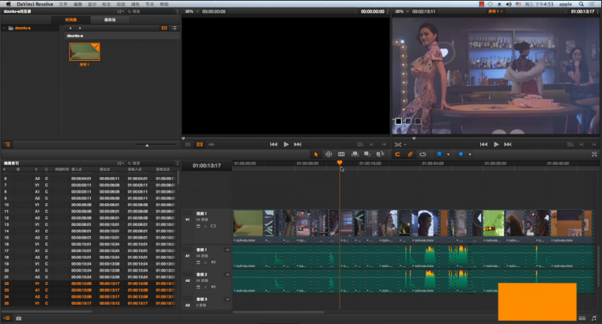
Task: Click the insert clip edit icon
Action: (355, 154)
